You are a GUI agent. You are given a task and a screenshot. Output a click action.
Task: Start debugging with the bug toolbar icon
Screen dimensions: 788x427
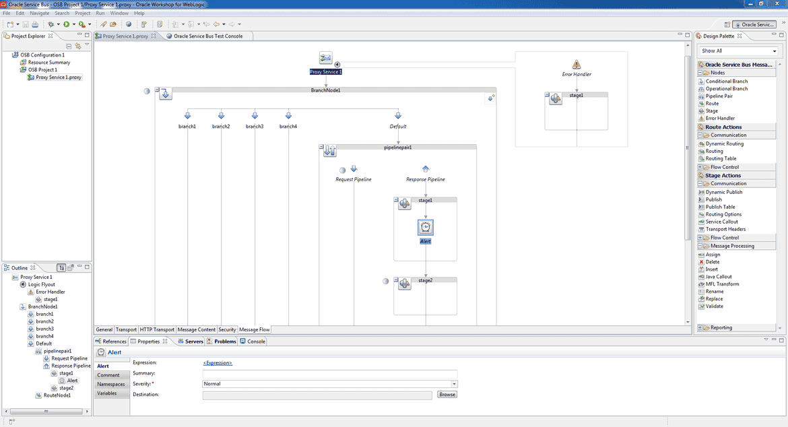(51, 24)
